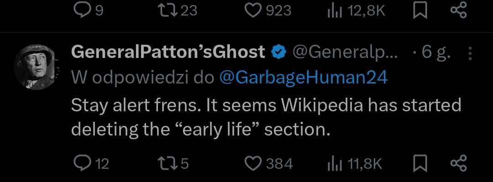Share the GeneralPatton'sGhost tweet
Screen dimensions: 493x182
click(x=459, y=164)
